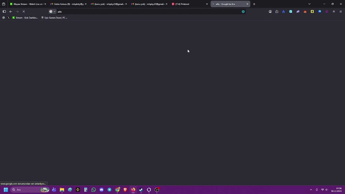Launch WhatsApp from the taskbar
Image resolution: width=345 pixels, height=194 pixels.
pyautogui.click(x=94, y=190)
